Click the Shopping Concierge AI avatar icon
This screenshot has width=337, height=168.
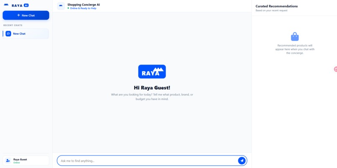[61, 6]
